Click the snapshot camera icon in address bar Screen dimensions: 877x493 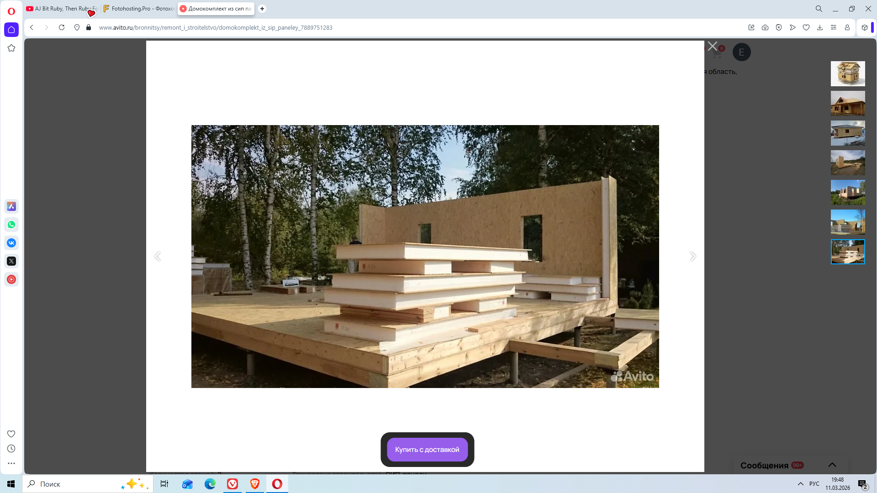tap(765, 27)
